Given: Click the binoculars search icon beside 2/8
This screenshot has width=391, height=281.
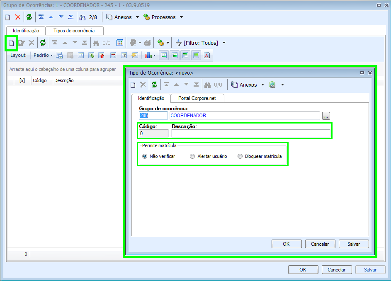Looking at the screenshot, I should pyautogui.click(x=82, y=17).
